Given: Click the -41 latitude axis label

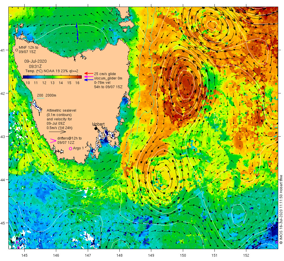Looking at the screenshot, I should tap(2, 50).
